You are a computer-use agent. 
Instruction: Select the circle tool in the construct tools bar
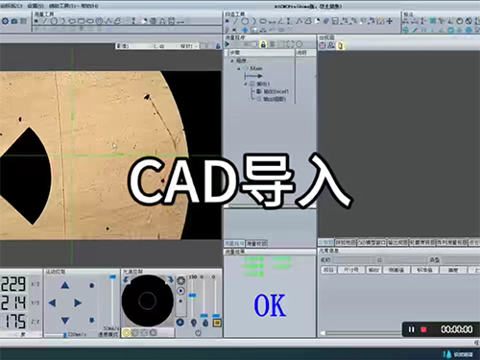pyautogui.click(x=245, y=21)
